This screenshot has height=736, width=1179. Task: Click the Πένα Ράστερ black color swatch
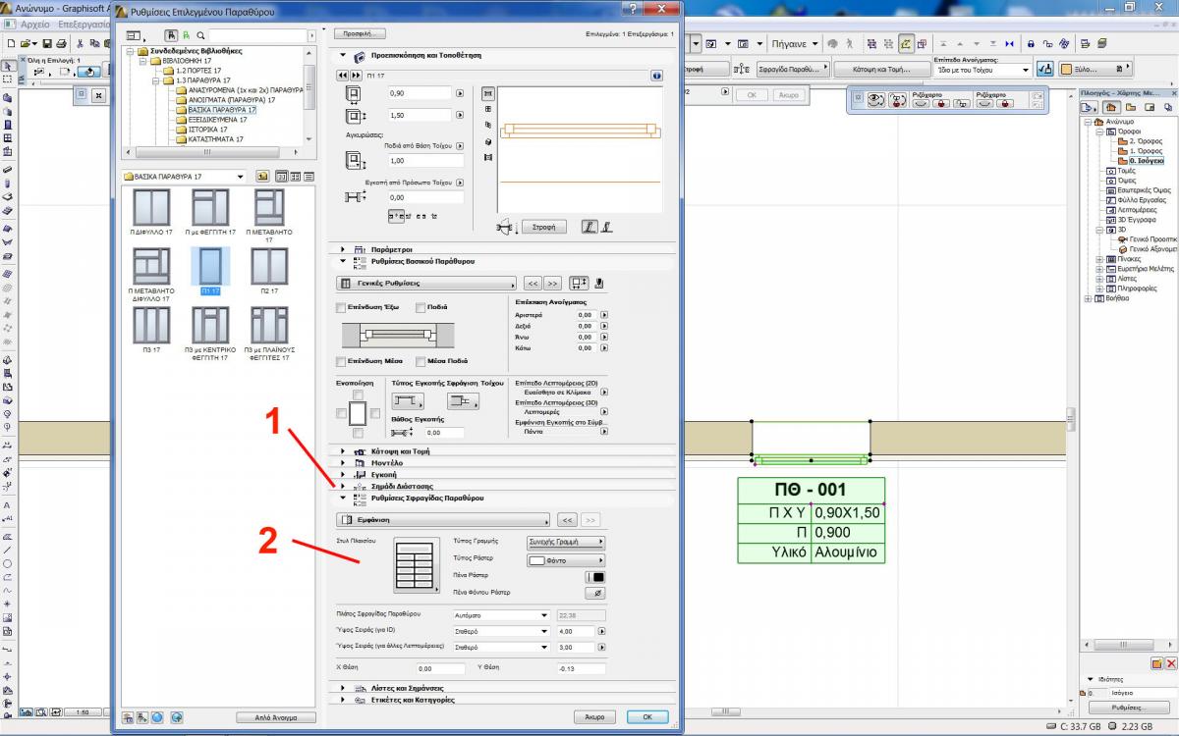[595, 576]
